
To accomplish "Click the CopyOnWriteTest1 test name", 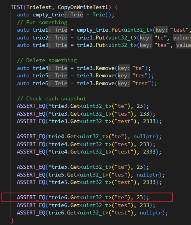I will 83,7.
